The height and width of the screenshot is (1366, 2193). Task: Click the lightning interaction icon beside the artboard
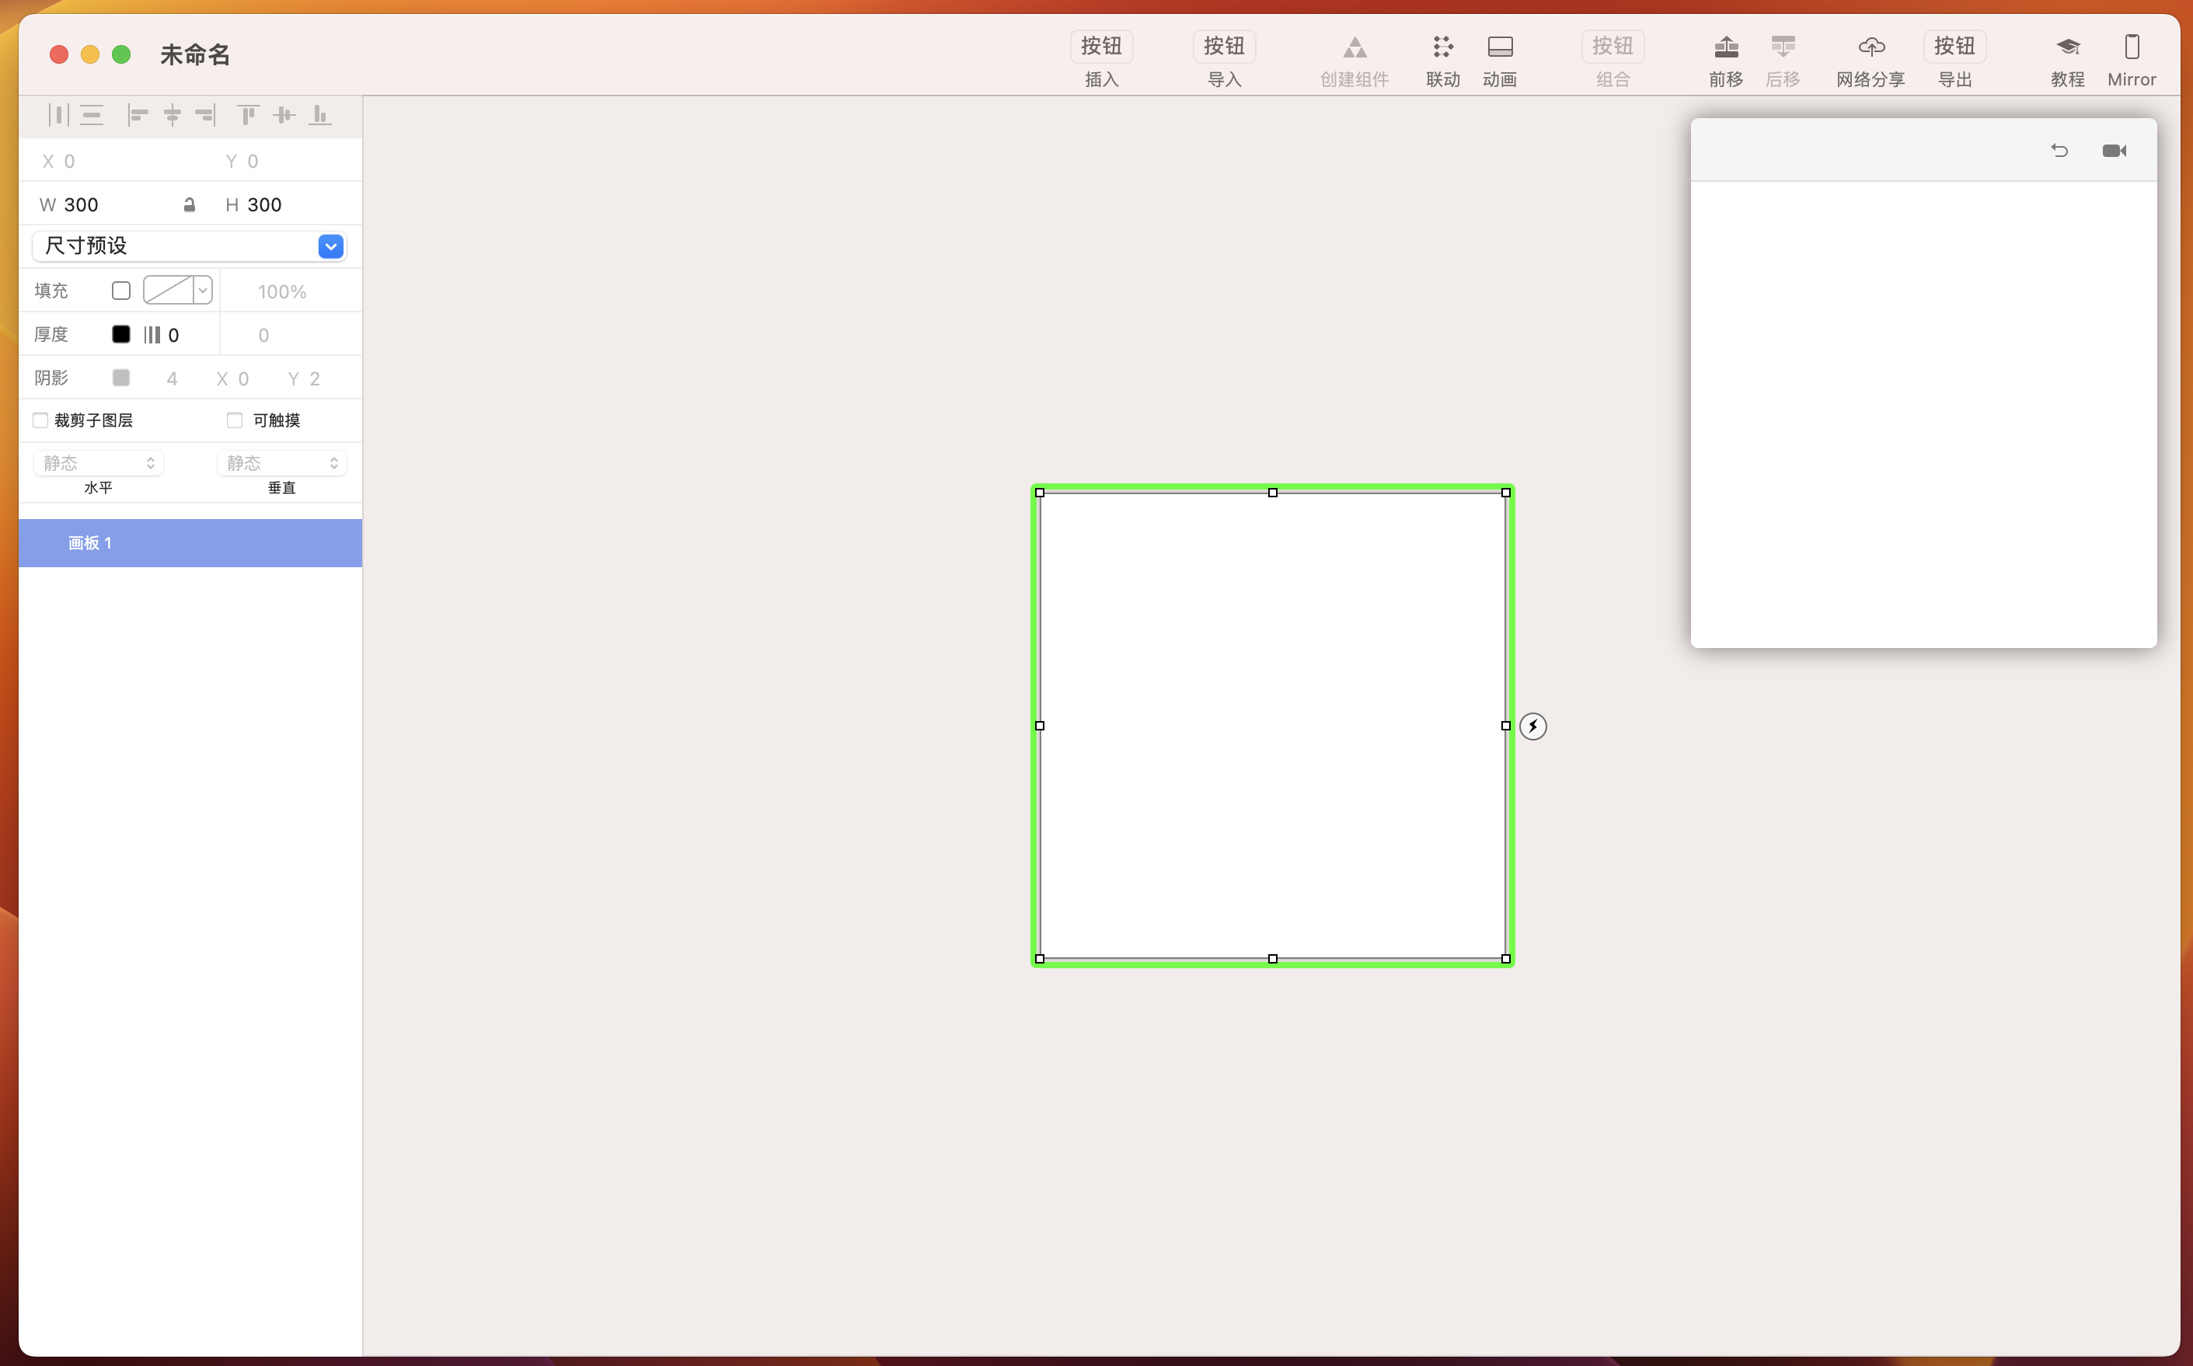(x=1532, y=727)
